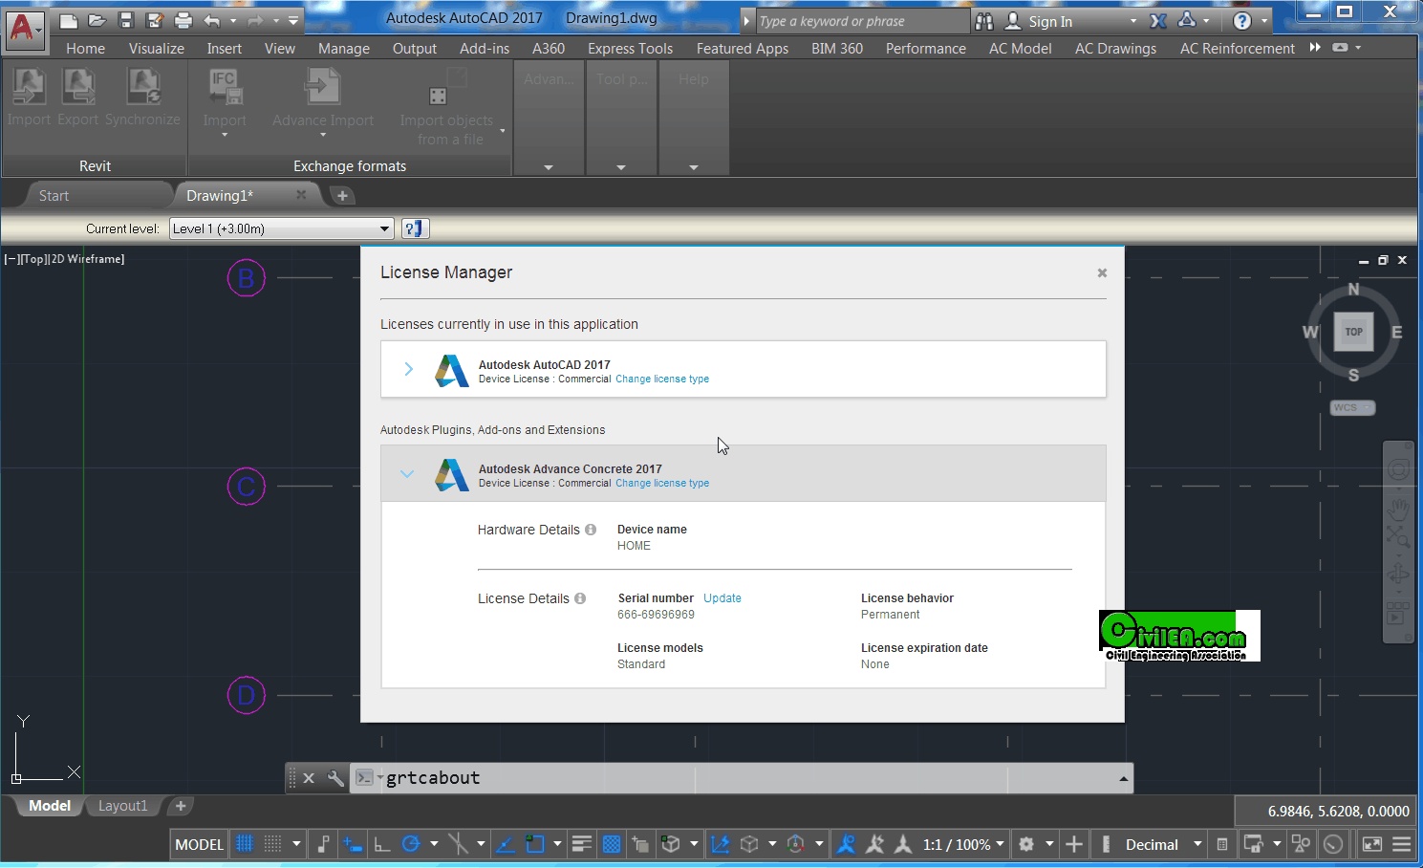This screenshot has height=868, width=1423.
Task: Open the WCS coordinate system dropdown
Action: tap(1352, 407)
